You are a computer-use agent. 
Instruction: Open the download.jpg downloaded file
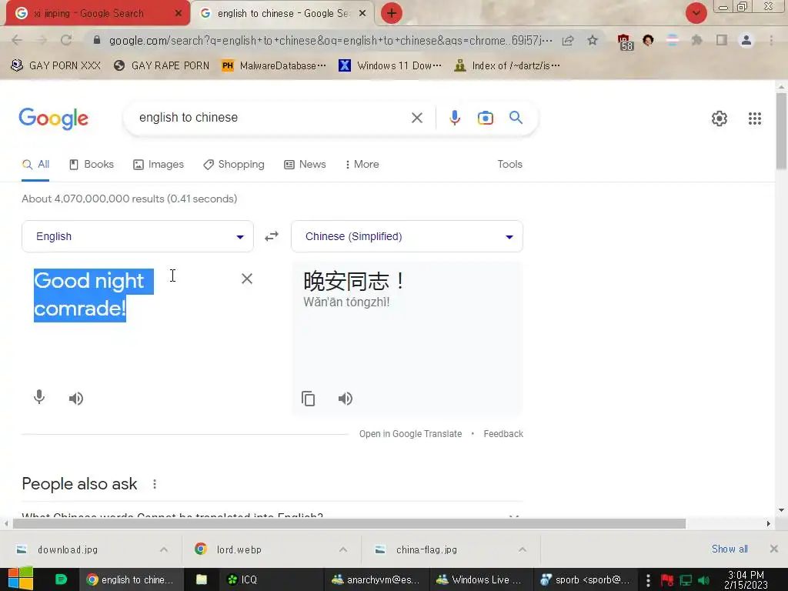pyautogui.click(x=68, y=549)
